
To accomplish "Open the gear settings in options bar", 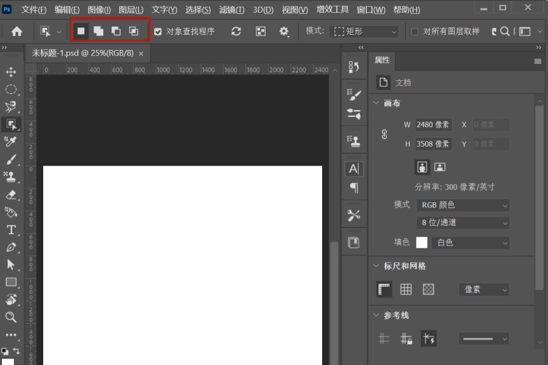I will 284,32.
